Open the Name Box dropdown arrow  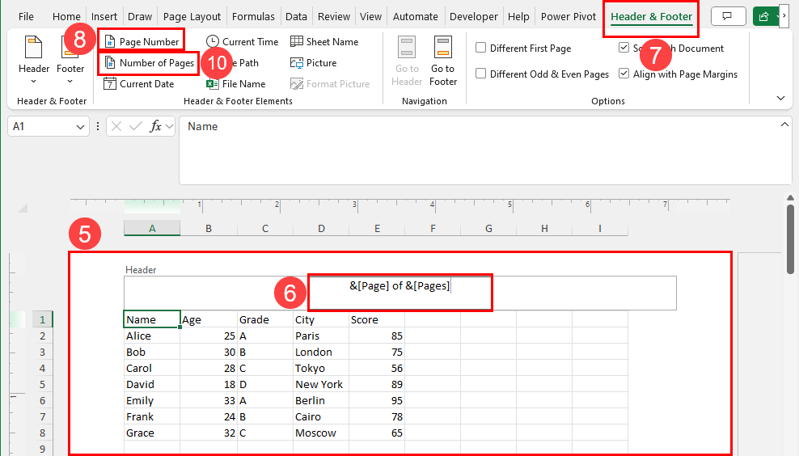point(80,127)
